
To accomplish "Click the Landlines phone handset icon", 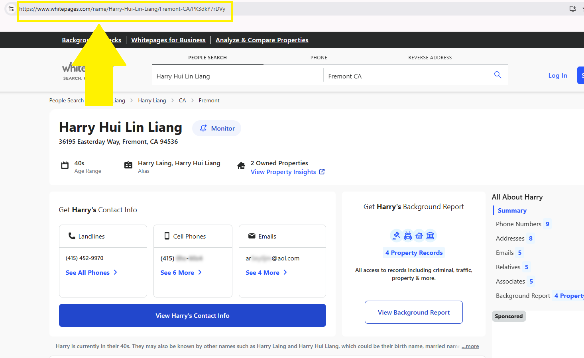I will pyautogui.click(x=72, y=236).
